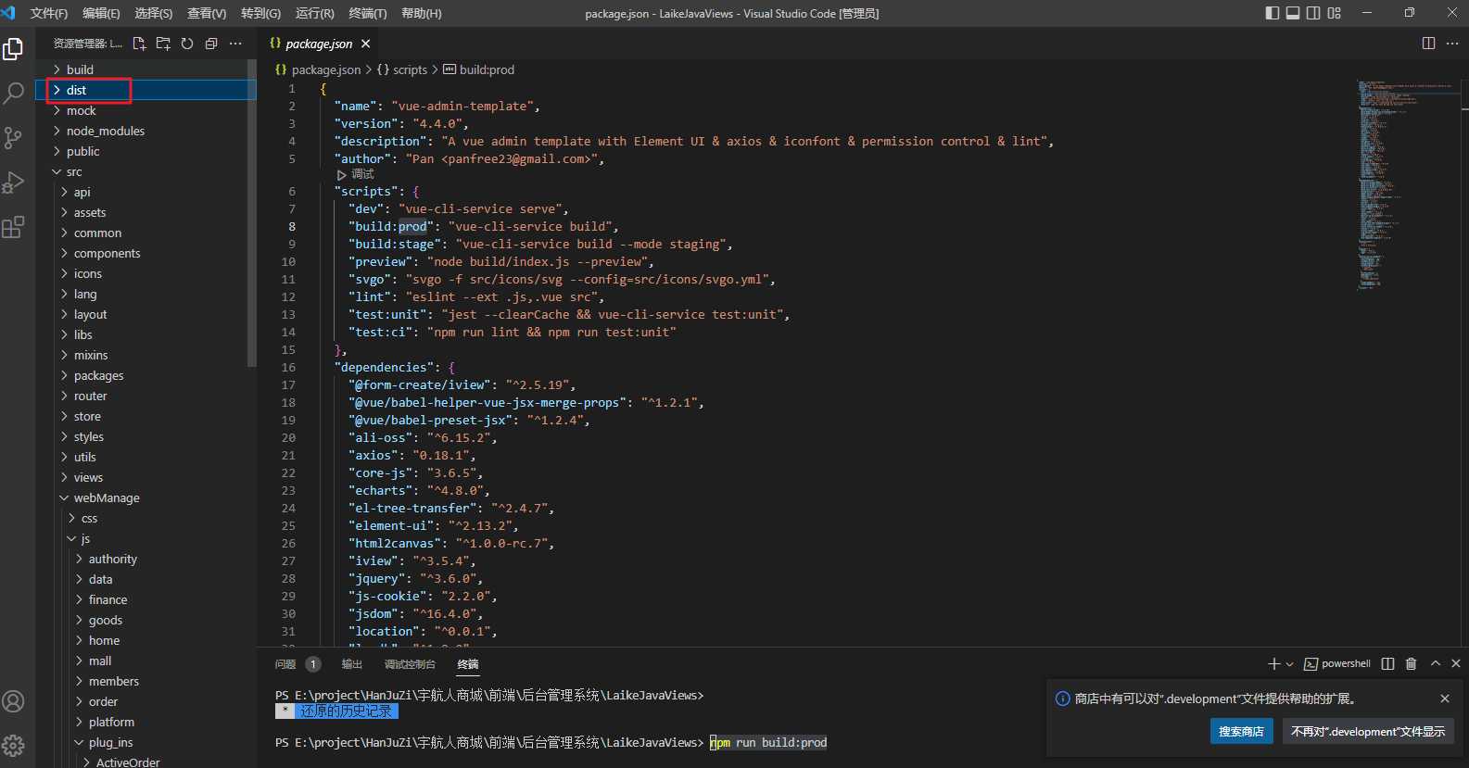
Task: Open the Run and Debug view
Action: point(13,183)
